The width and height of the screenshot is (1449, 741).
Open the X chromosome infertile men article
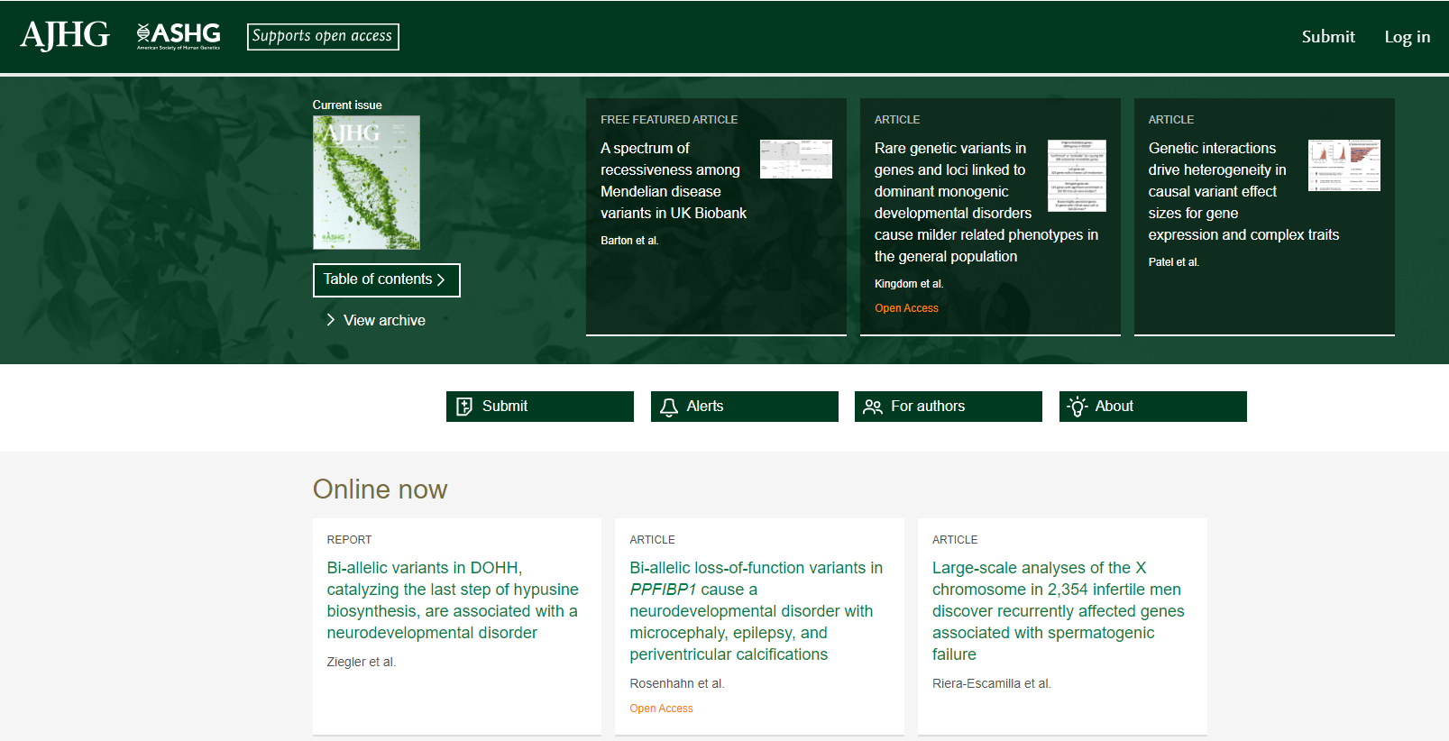pos(1058,610)
